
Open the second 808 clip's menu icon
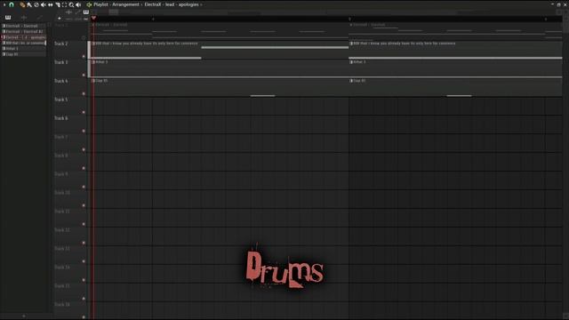point(351,44)
